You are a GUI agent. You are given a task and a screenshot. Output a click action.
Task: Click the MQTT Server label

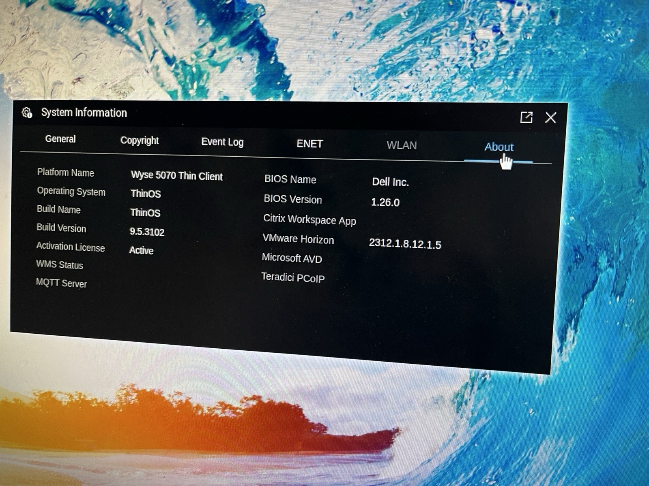(61, 283)
